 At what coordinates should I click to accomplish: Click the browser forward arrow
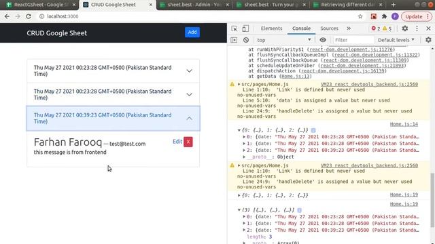tap(18, 16)
